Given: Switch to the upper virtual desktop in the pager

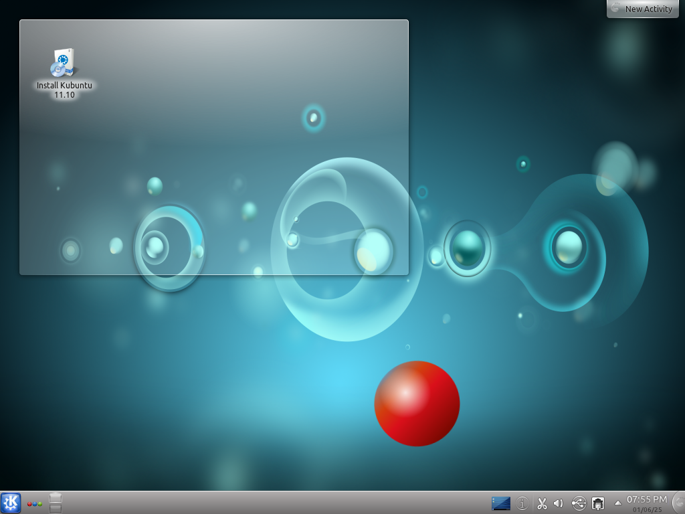Looking at the screenshot, I should click(x=56, y=498).
